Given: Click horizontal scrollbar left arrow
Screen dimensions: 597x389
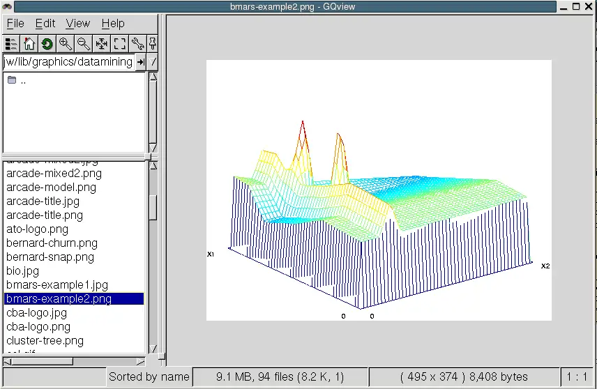Looking at the screenshot, I should (x=8, y=361).
